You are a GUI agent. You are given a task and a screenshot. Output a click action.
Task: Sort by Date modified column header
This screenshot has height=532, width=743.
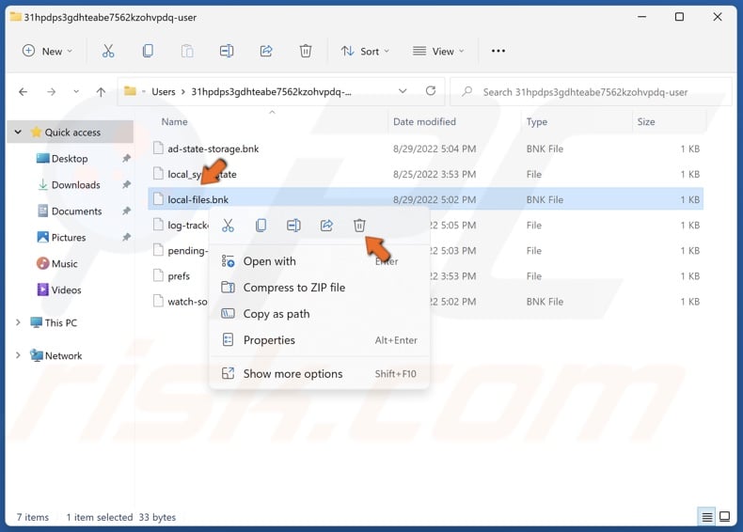coord(424,122)
